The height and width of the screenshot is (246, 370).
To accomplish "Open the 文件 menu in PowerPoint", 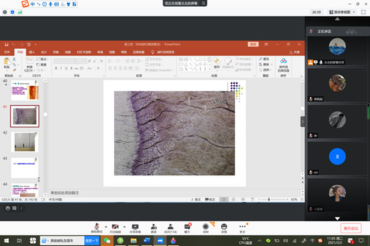I will 7,52.
